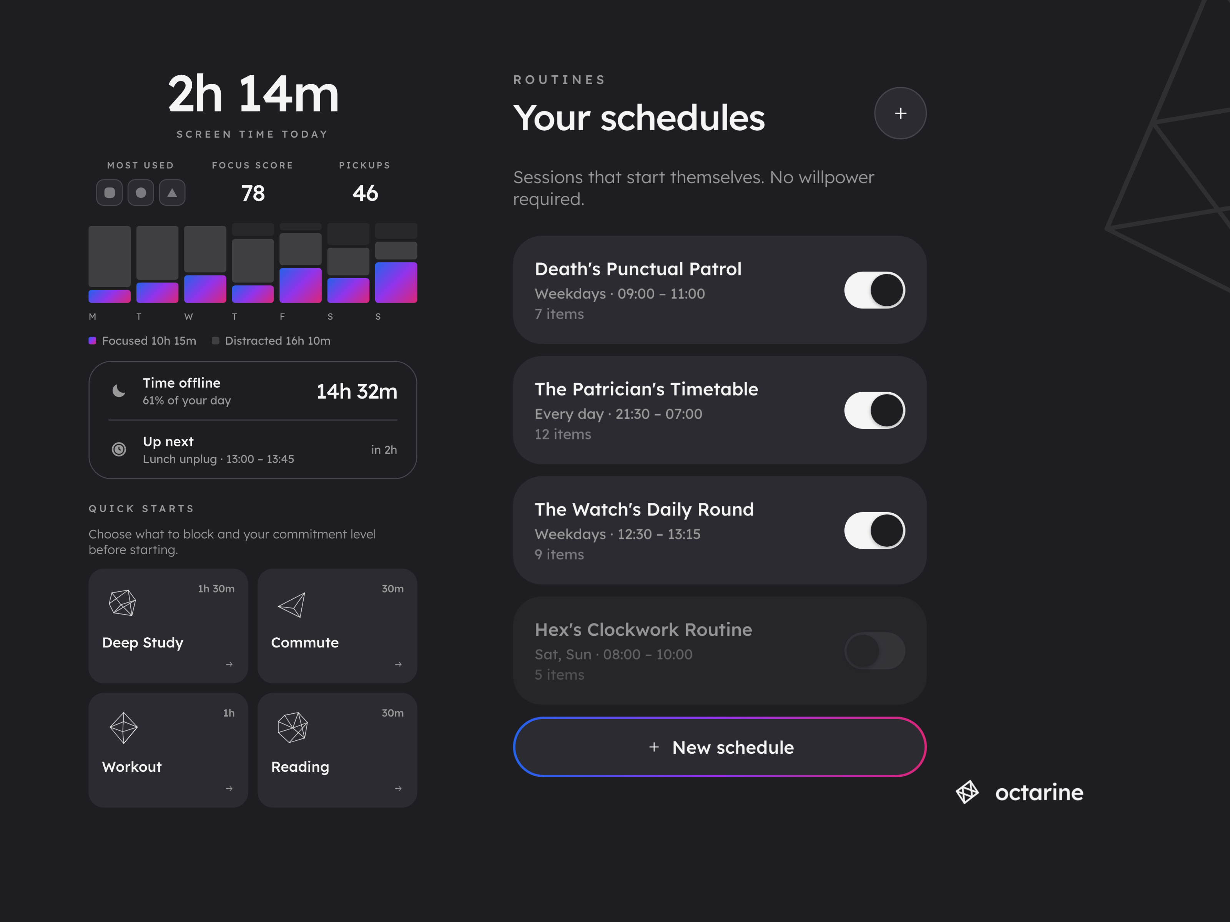The width and height of the screenshot is (1230, 922).
Task: Click '9 items' under The Watch's Daily Round
Action: [x=559, y=555]
